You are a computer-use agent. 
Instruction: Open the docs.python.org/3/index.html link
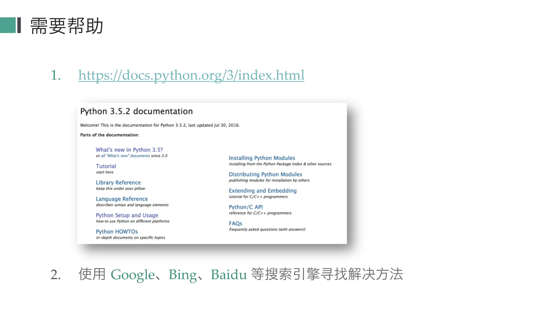[x=191, y=75]
